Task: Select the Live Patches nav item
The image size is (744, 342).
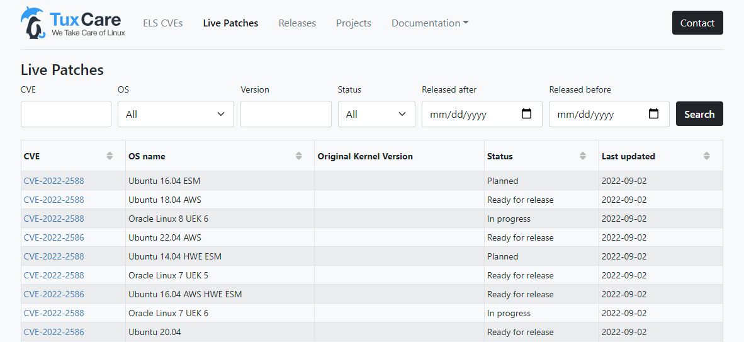Action: (230, 23)
